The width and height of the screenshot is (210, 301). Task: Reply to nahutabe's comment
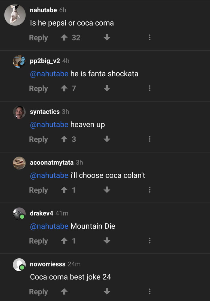tap(38, 38)
